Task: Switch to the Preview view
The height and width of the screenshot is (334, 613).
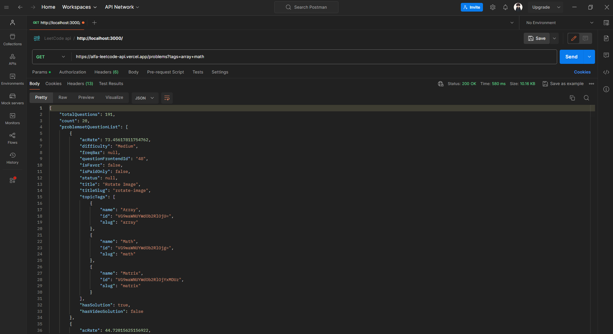Action: coord(86,98)
